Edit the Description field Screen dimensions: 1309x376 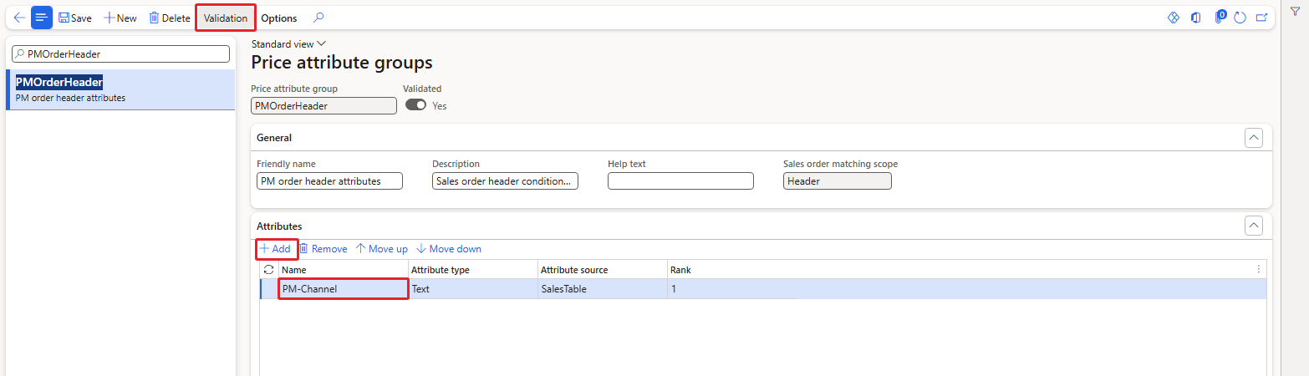point(505,181)
